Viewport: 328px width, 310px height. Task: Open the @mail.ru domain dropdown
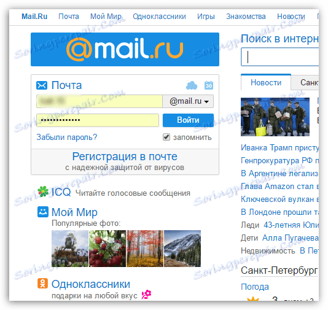click(188, 101)
